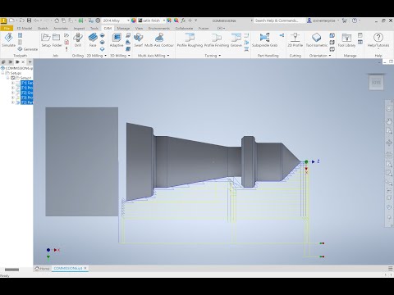Expand the Orientation panel dropdown
Image resolution: width=394 pixels, height=295 pixels.
(x=330, y=56)
